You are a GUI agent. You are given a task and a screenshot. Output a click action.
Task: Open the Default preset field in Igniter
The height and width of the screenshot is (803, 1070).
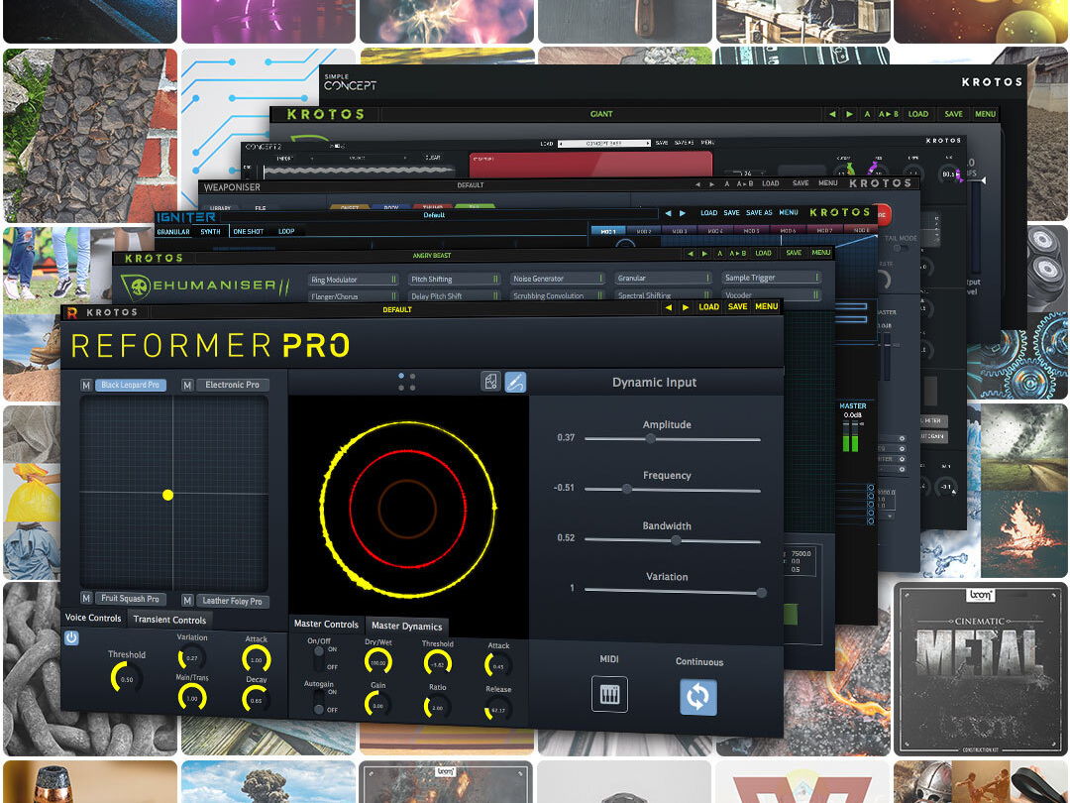tap(434, 215)
